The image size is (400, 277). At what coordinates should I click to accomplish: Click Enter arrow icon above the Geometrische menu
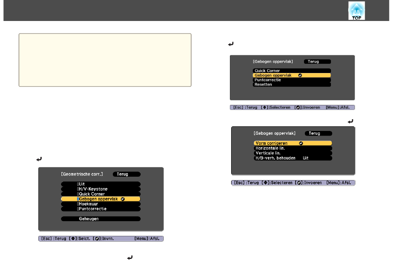click(39, 159)
